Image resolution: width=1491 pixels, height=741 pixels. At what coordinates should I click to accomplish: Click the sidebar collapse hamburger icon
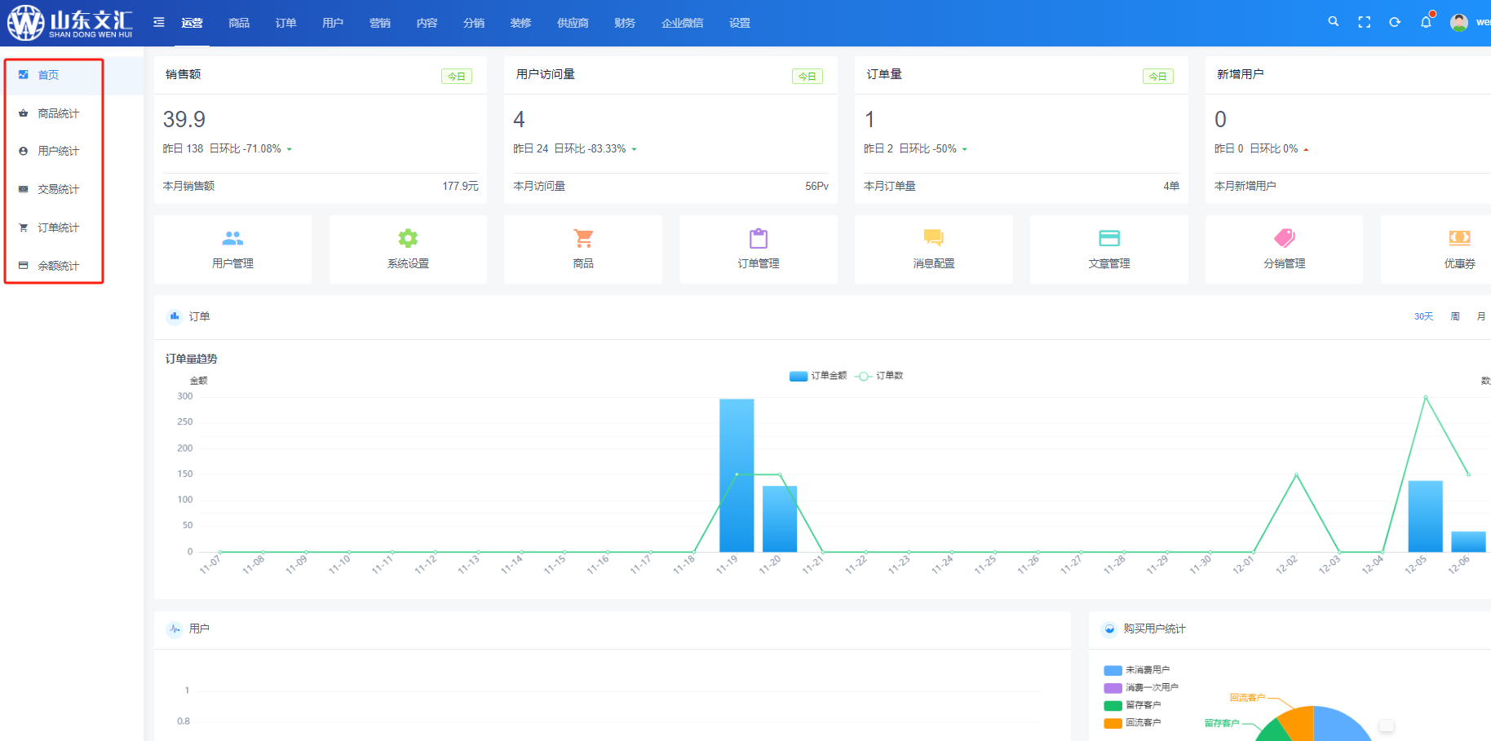pos(159,22)
